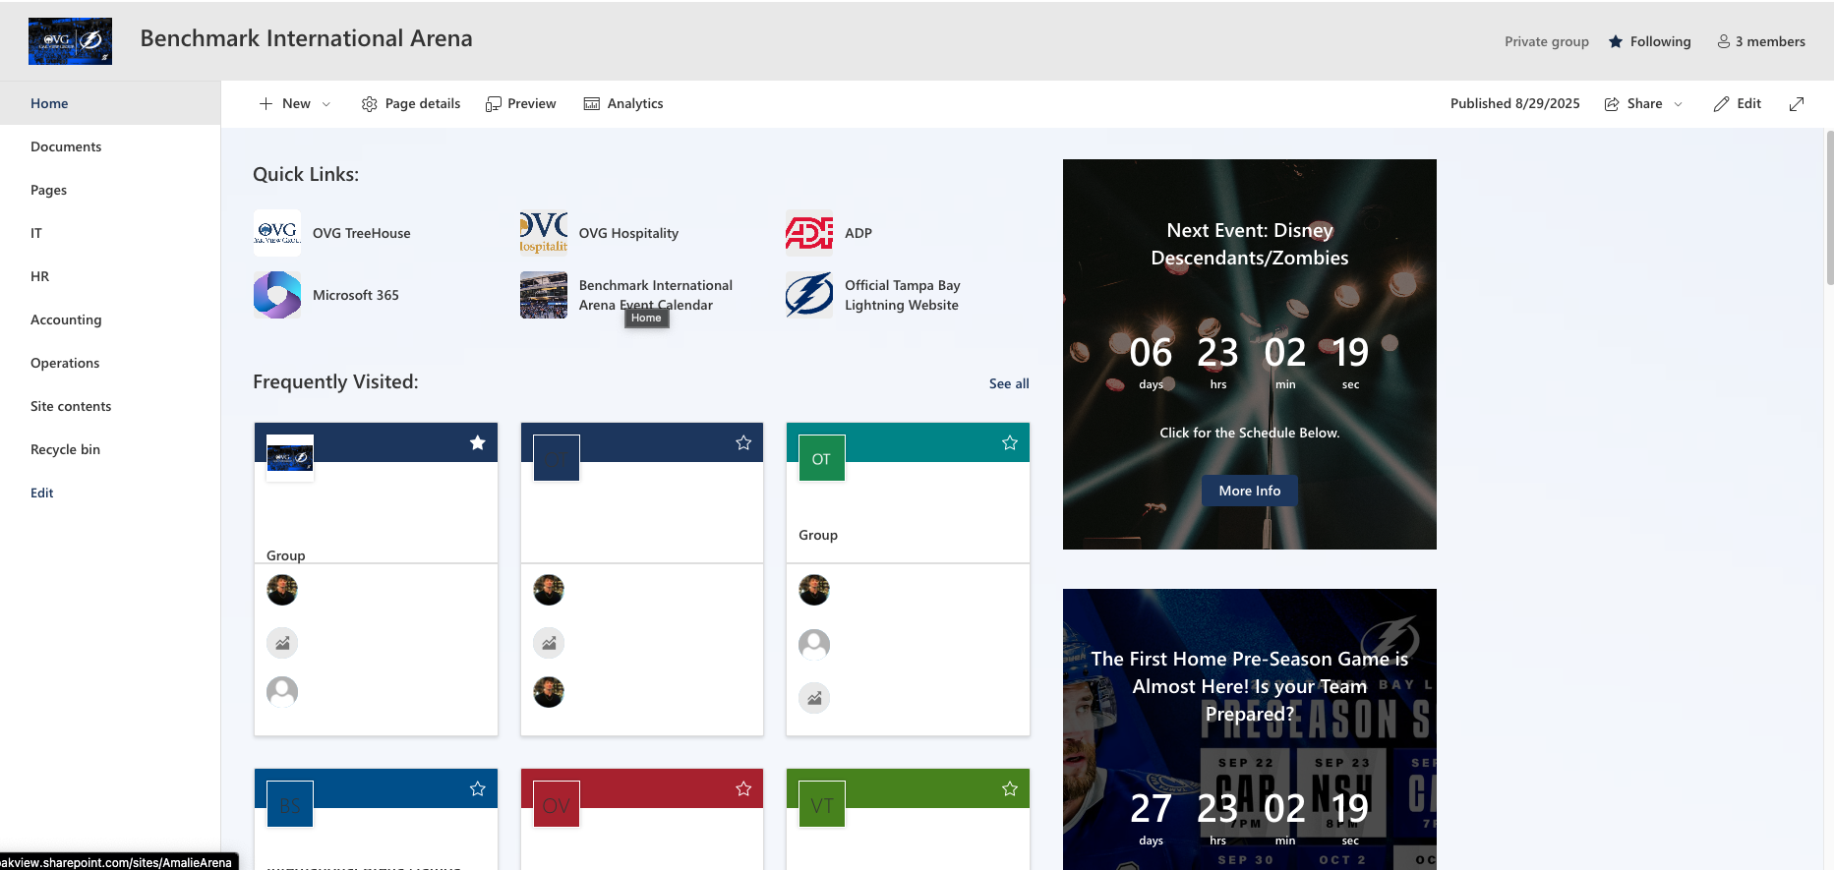Expand the Share dropdown chevron
The image size is (1834, 870).
tap(1679, 104)
